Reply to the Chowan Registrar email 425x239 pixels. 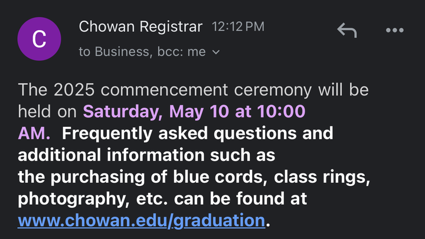(x=347, y=30)
